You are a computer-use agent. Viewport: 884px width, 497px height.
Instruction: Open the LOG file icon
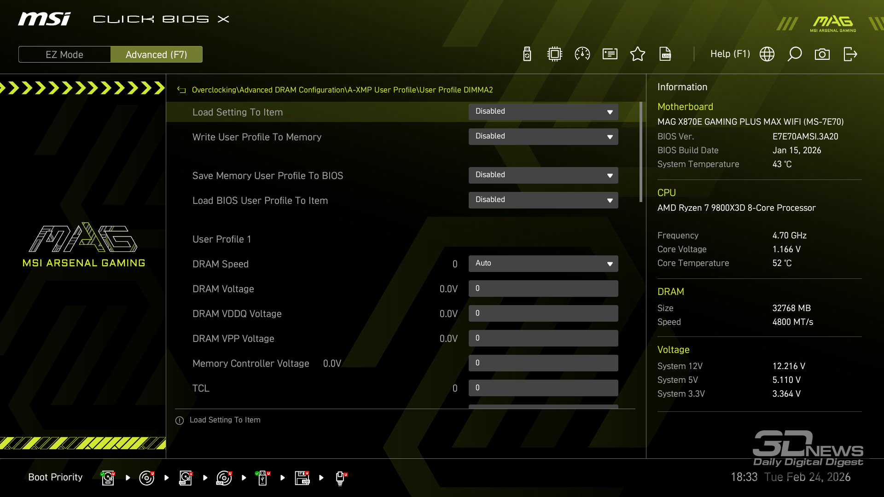(x=665, y=54)
